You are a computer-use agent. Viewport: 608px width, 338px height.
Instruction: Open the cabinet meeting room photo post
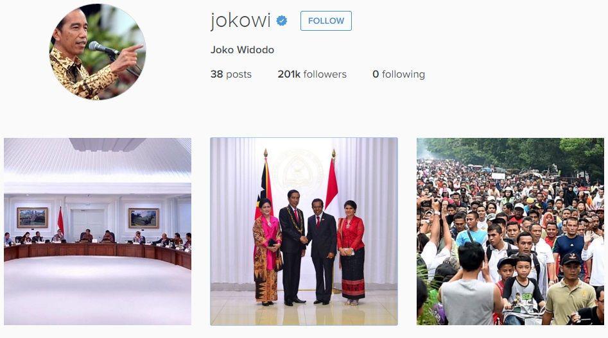pos(98,232)
